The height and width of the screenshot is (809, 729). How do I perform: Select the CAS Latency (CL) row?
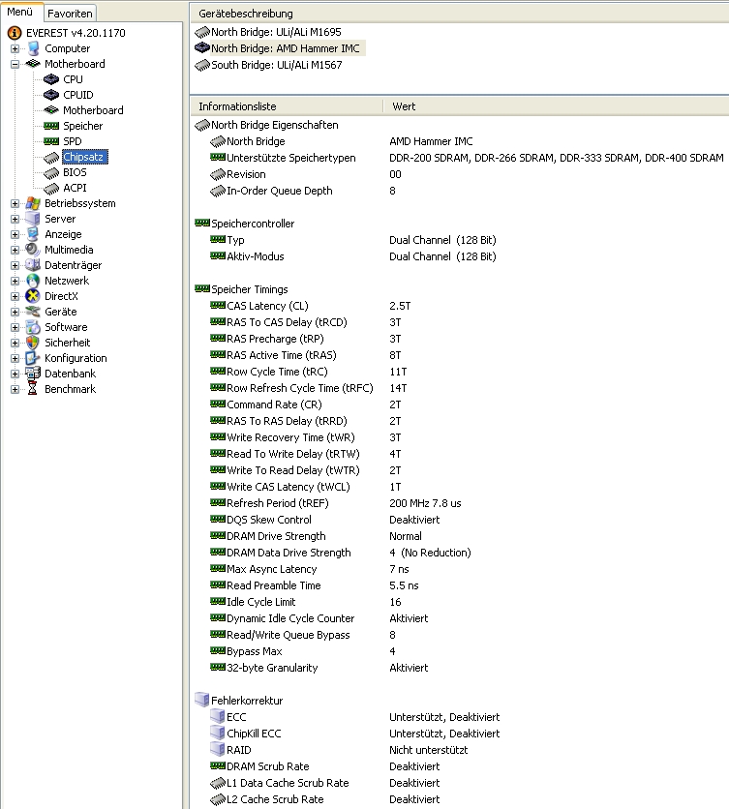pos(460,306)
